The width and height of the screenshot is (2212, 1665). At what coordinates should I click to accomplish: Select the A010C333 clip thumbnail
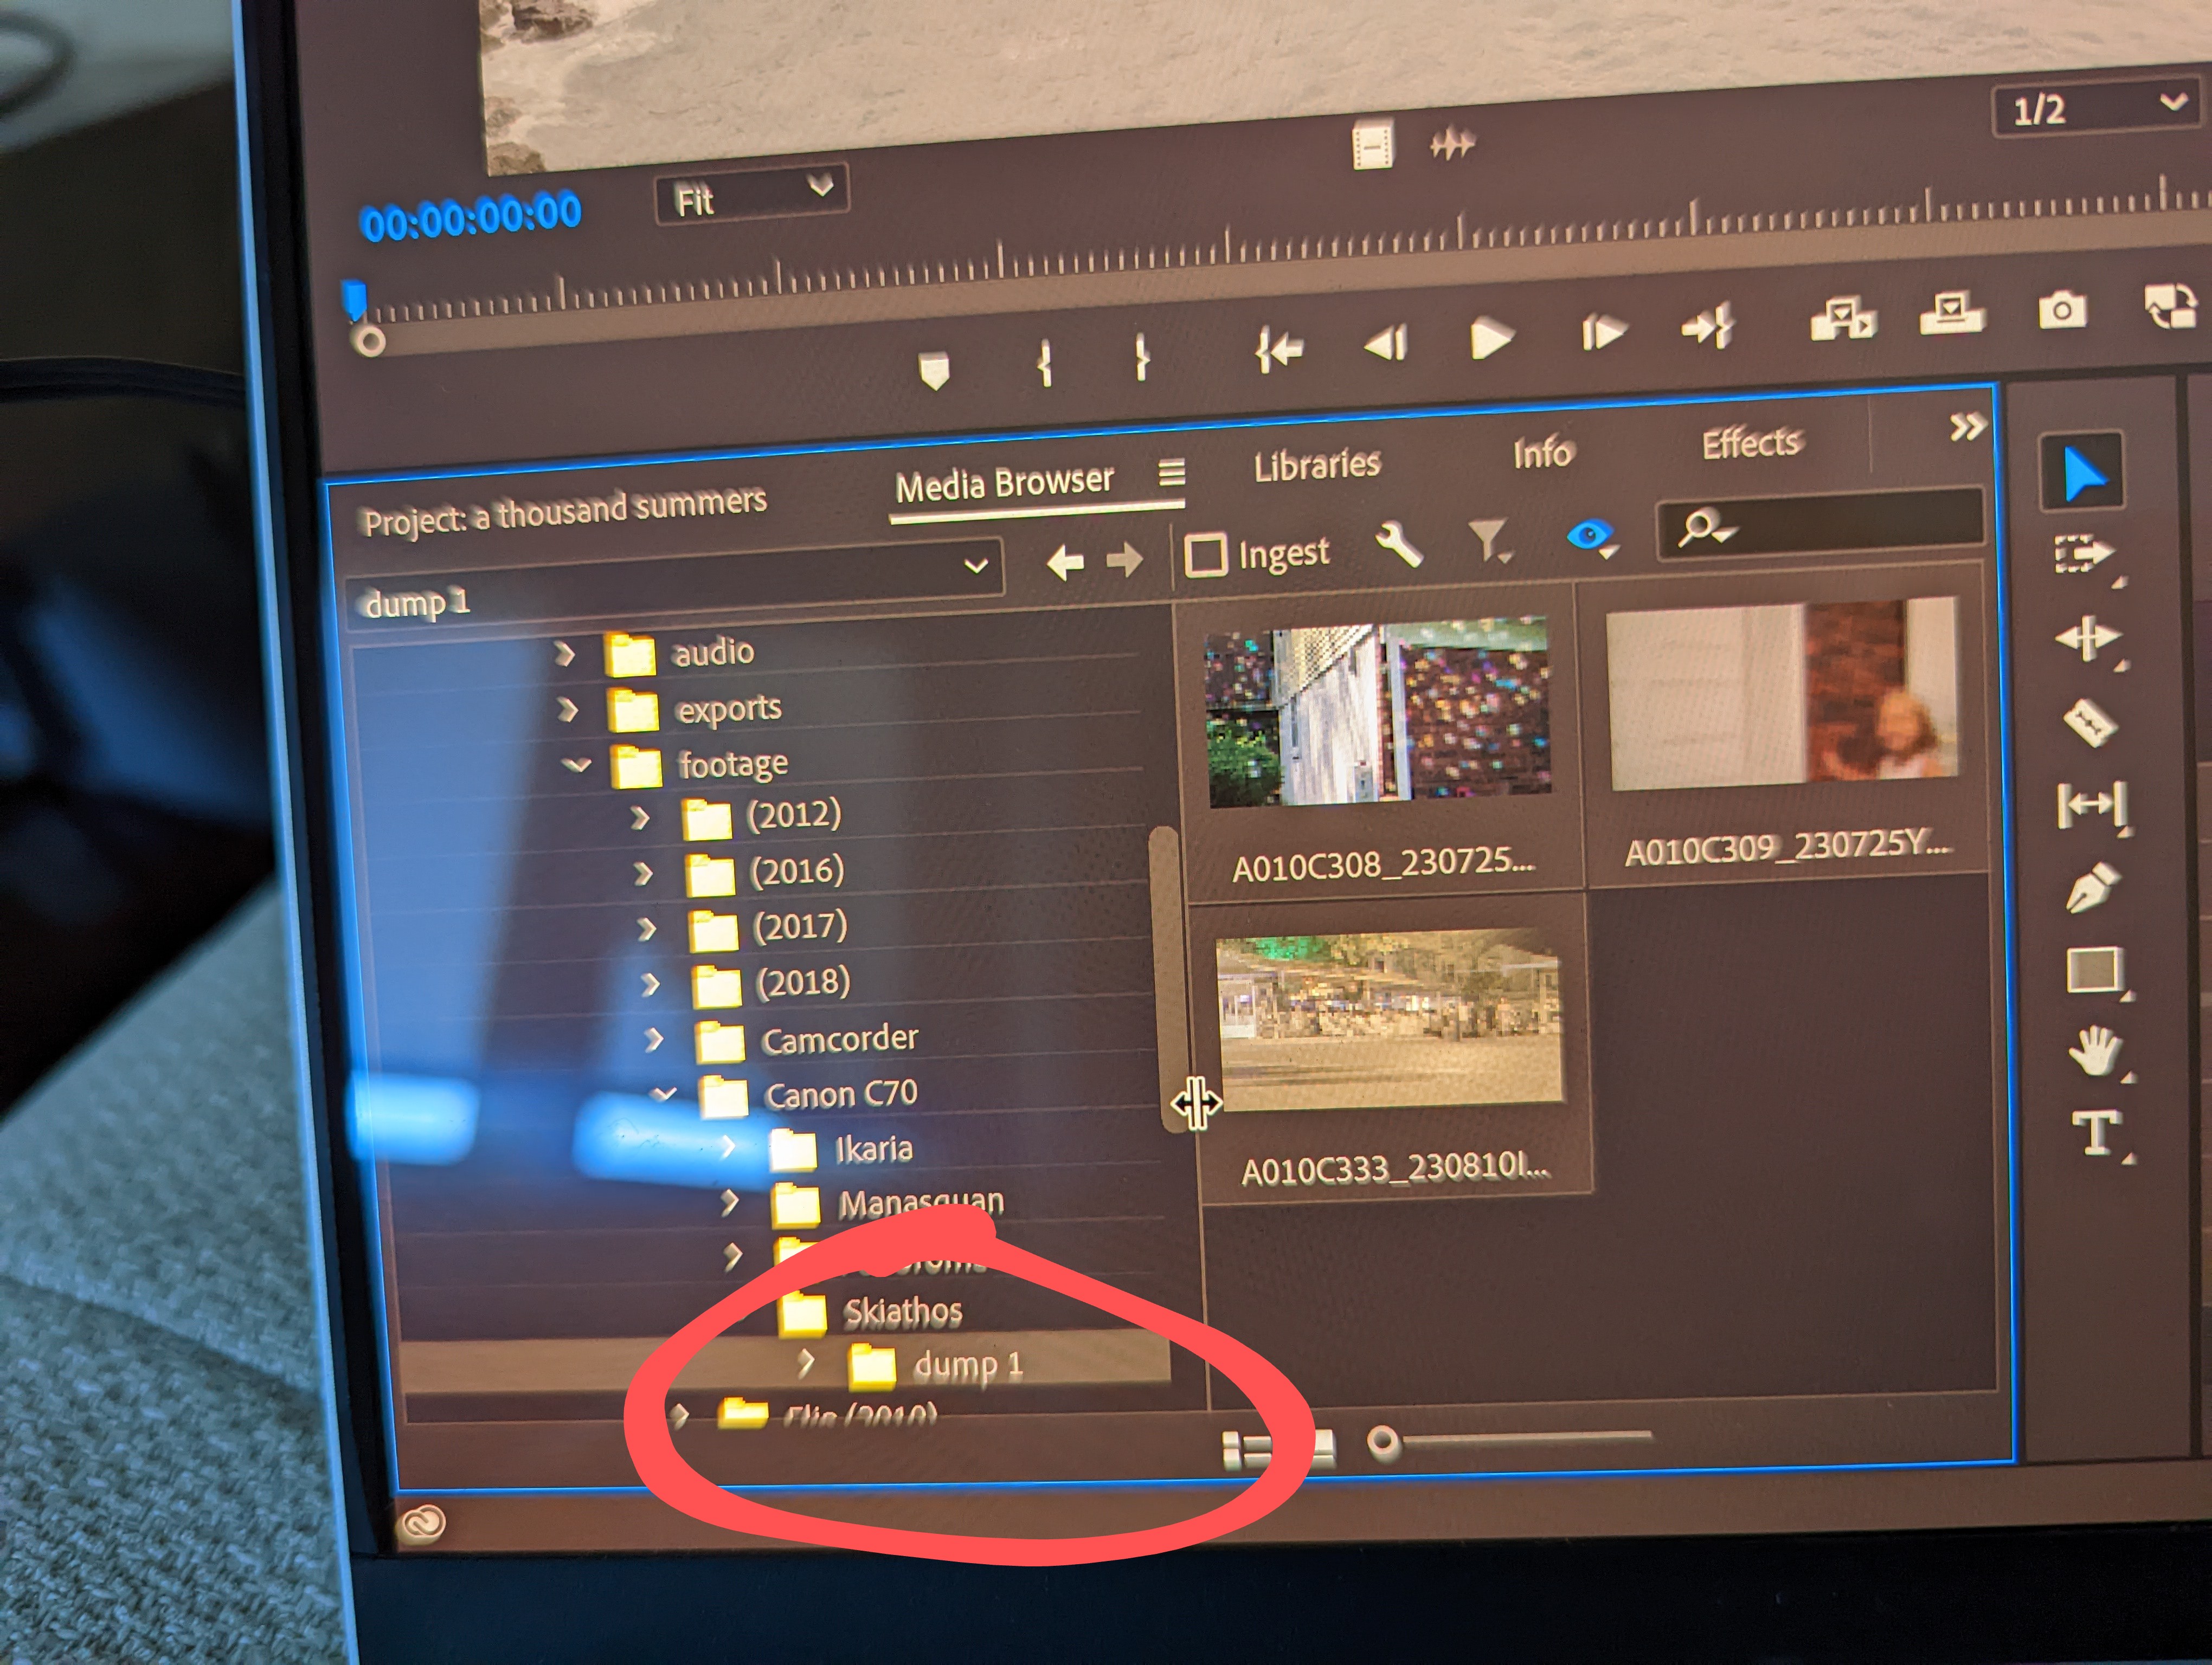click(1389, 1021)
